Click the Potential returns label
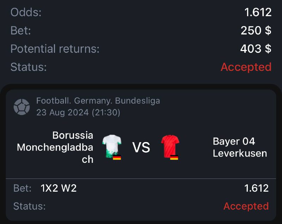The image size is (282, 224). click(x=55, y=49)
